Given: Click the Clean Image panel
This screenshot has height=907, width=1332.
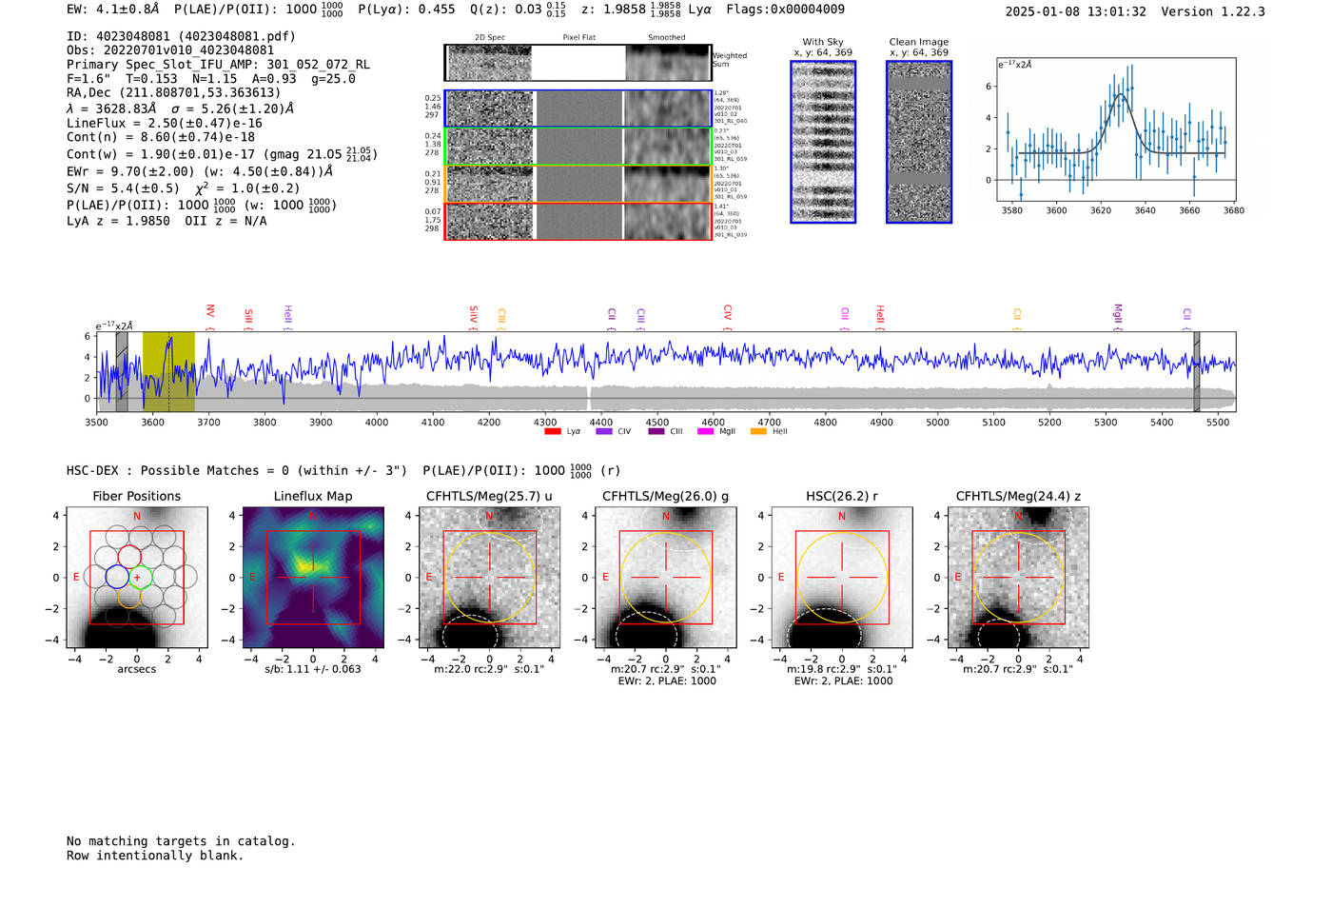Looking at the screenshot, I should point(919,142).
